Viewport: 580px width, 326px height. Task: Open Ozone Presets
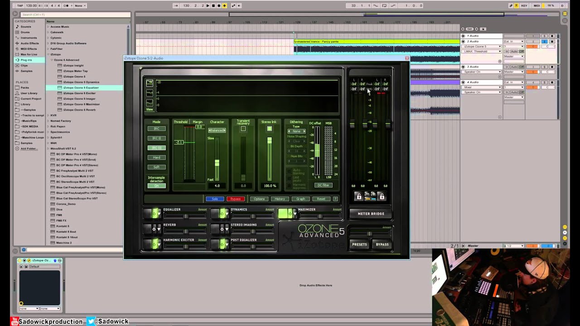(x=360, y=244)
